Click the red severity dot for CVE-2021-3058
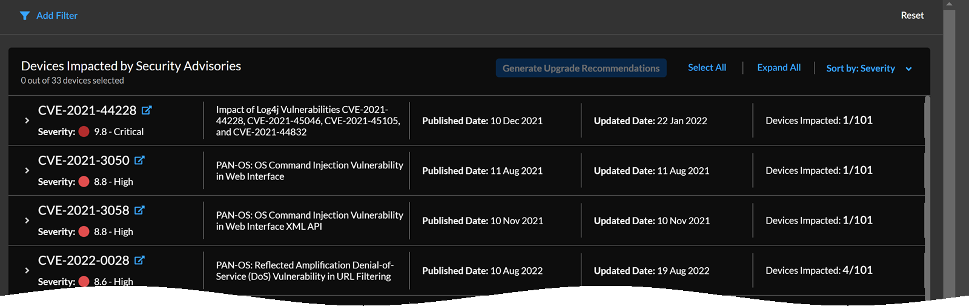 point(84,231)
